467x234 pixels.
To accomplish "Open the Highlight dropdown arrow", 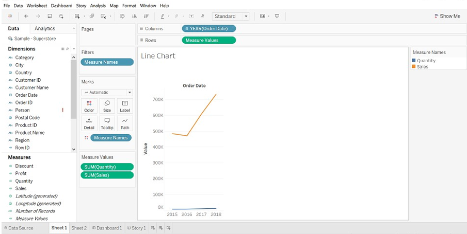I will pyautogui.click(x=169, y=16).
